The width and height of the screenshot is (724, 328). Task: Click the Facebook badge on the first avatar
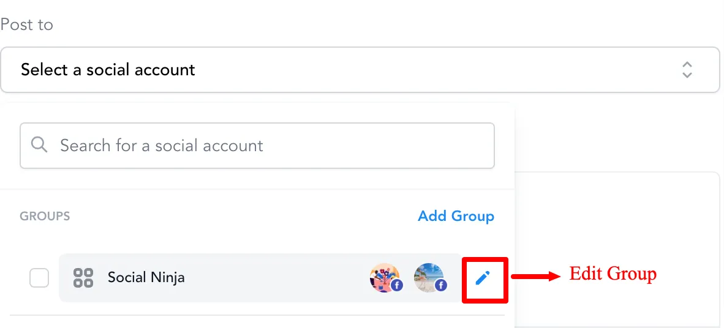coord(396,285)
